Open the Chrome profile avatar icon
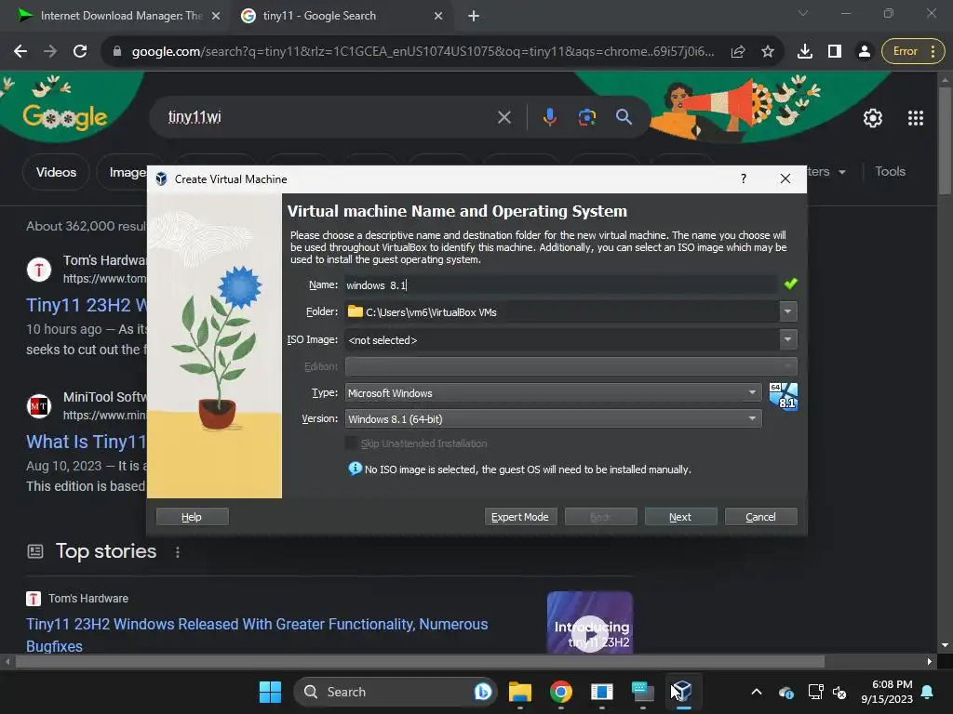The height and width of the screenshot is (714, 953). click(x=864, y=52)
